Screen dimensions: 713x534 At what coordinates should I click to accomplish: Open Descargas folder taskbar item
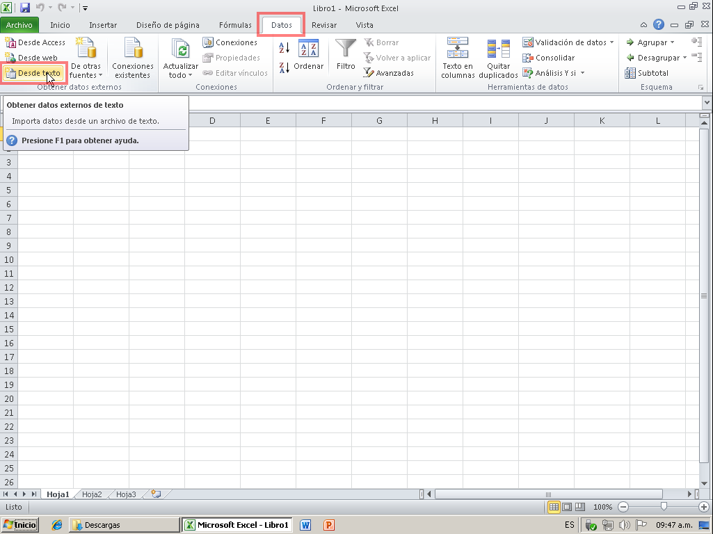click(124, 525)
